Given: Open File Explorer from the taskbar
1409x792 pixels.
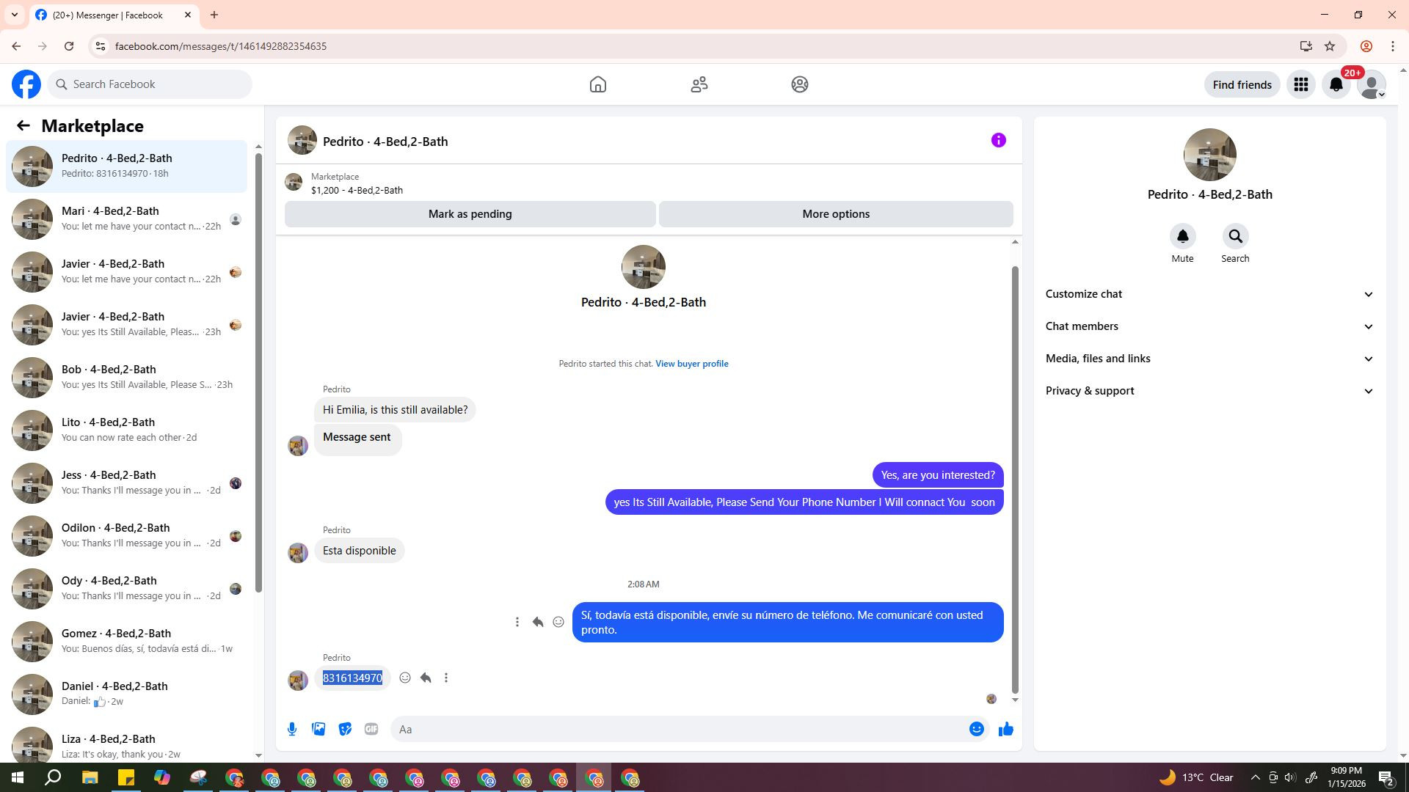Looking at the screenshot, I should tap(90, 777).
